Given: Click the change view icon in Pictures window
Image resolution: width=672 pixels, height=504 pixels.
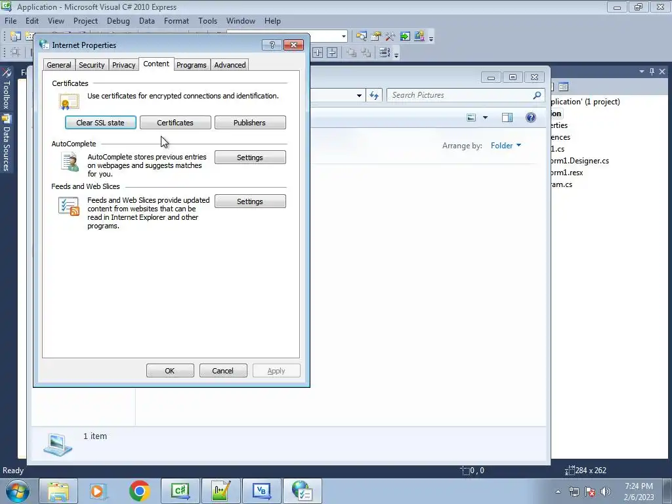Looking at the screenshot, I should pyautogui.click(x=471, y=117).
